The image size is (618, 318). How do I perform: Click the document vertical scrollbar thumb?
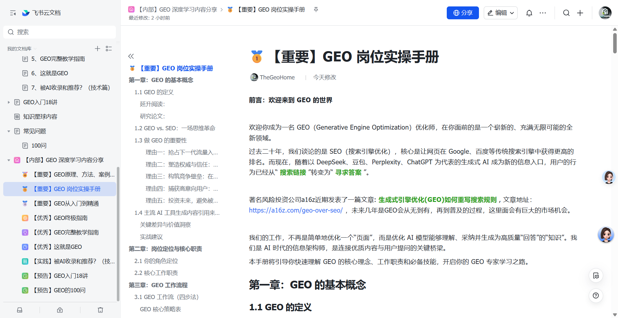(615, 43)
